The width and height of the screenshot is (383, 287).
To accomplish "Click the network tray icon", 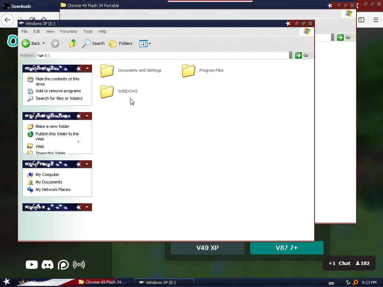I will 348,283.
